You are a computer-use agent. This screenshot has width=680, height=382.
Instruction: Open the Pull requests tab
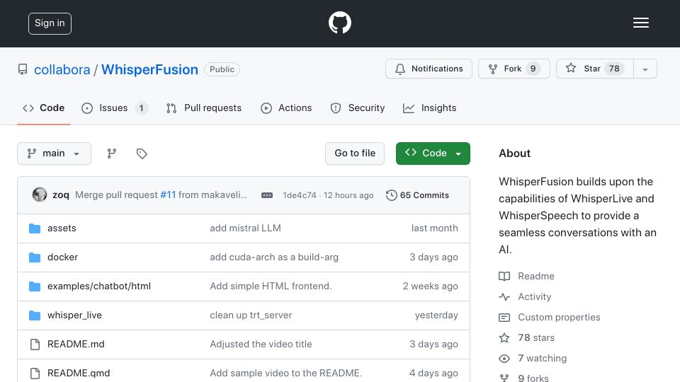[204, 108]
